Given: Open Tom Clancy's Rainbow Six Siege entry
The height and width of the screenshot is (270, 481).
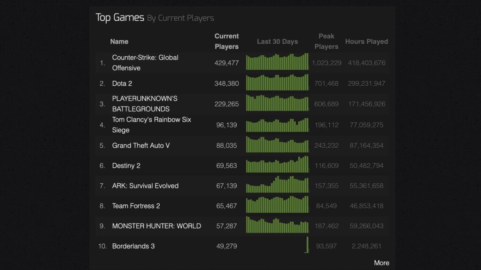Looking at the screenshot, I should tap(152, 125).
